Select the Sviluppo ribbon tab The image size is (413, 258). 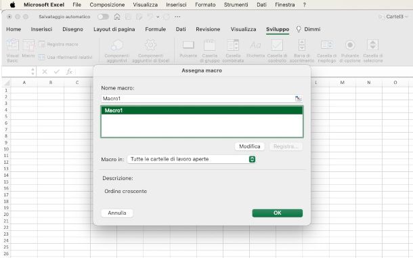pyautogui.click(x=278, y=29)
